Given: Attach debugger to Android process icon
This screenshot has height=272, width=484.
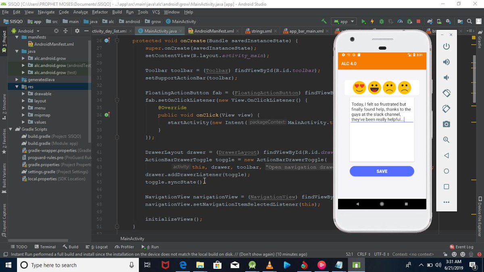Looking at the screenshot, I should pyautogui.click(x=409, y=21).
